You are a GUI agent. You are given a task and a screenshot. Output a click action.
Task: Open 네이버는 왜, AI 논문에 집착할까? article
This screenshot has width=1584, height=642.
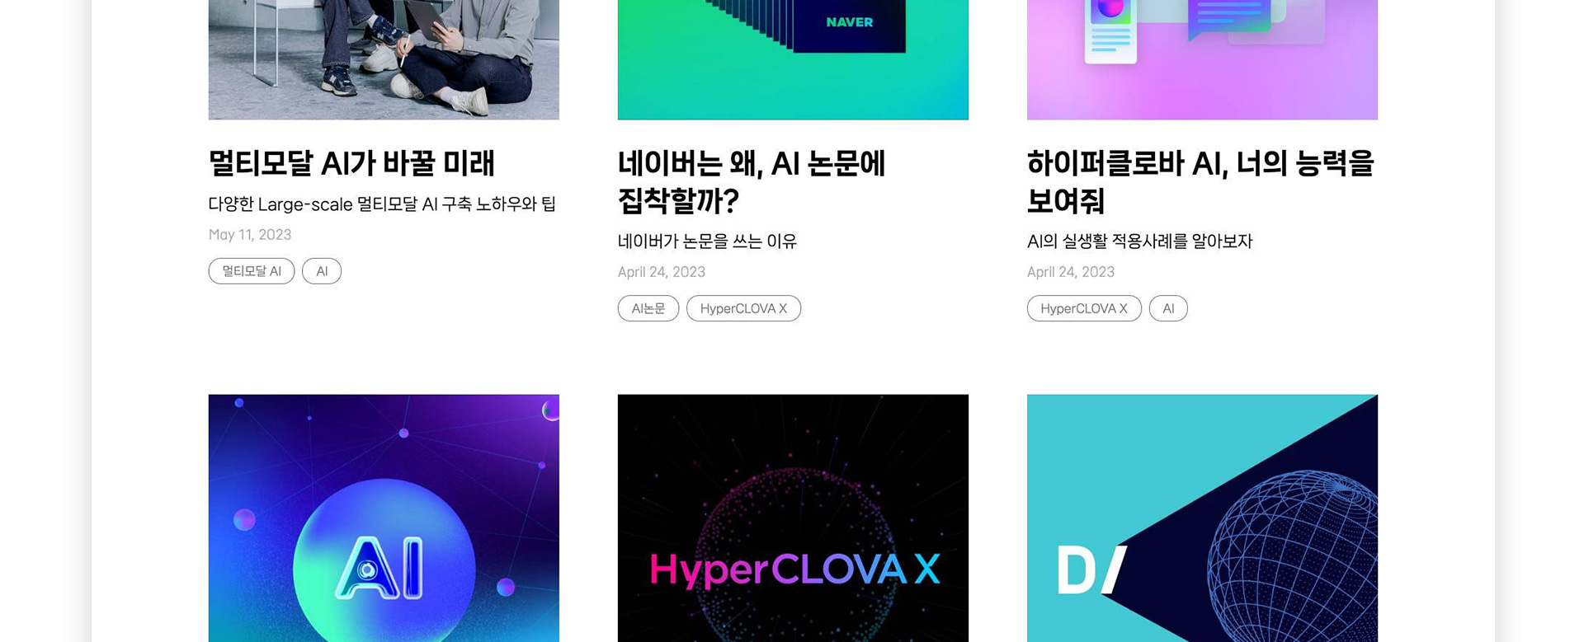(x=751, y=181)
